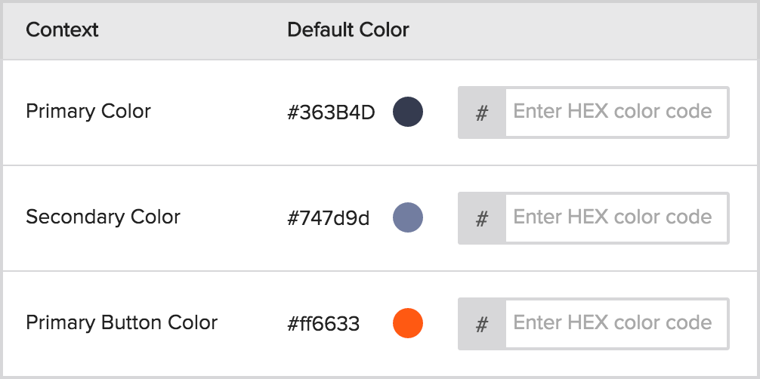Click the #363B4D default hex value
The width and height of the screenshot is (760, 379).
click(x=331, y=112)
